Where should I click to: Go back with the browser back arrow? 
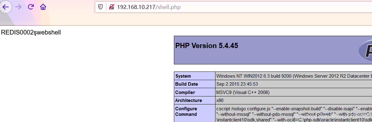[x=6, y=7]
